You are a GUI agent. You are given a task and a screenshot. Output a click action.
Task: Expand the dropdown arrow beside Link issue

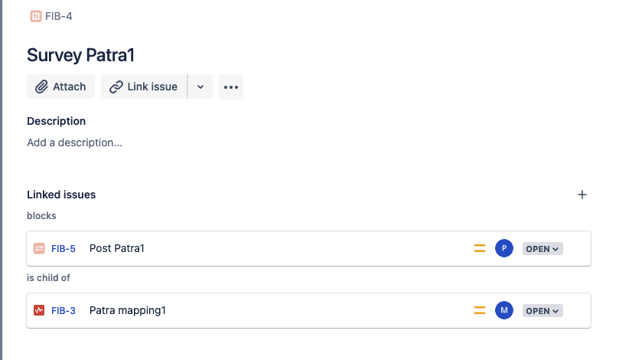point(200,87)
